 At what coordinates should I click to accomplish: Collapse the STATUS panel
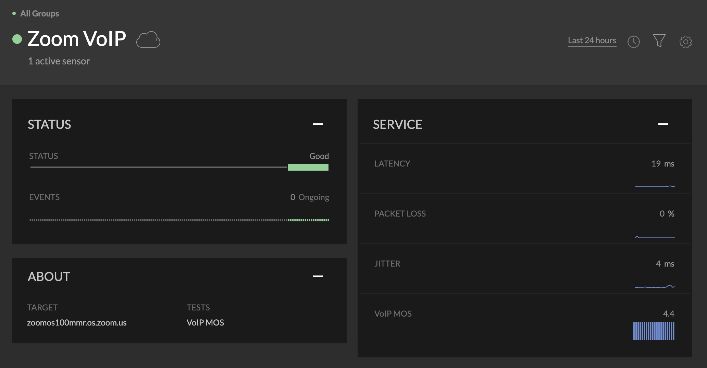click(318, 124)
